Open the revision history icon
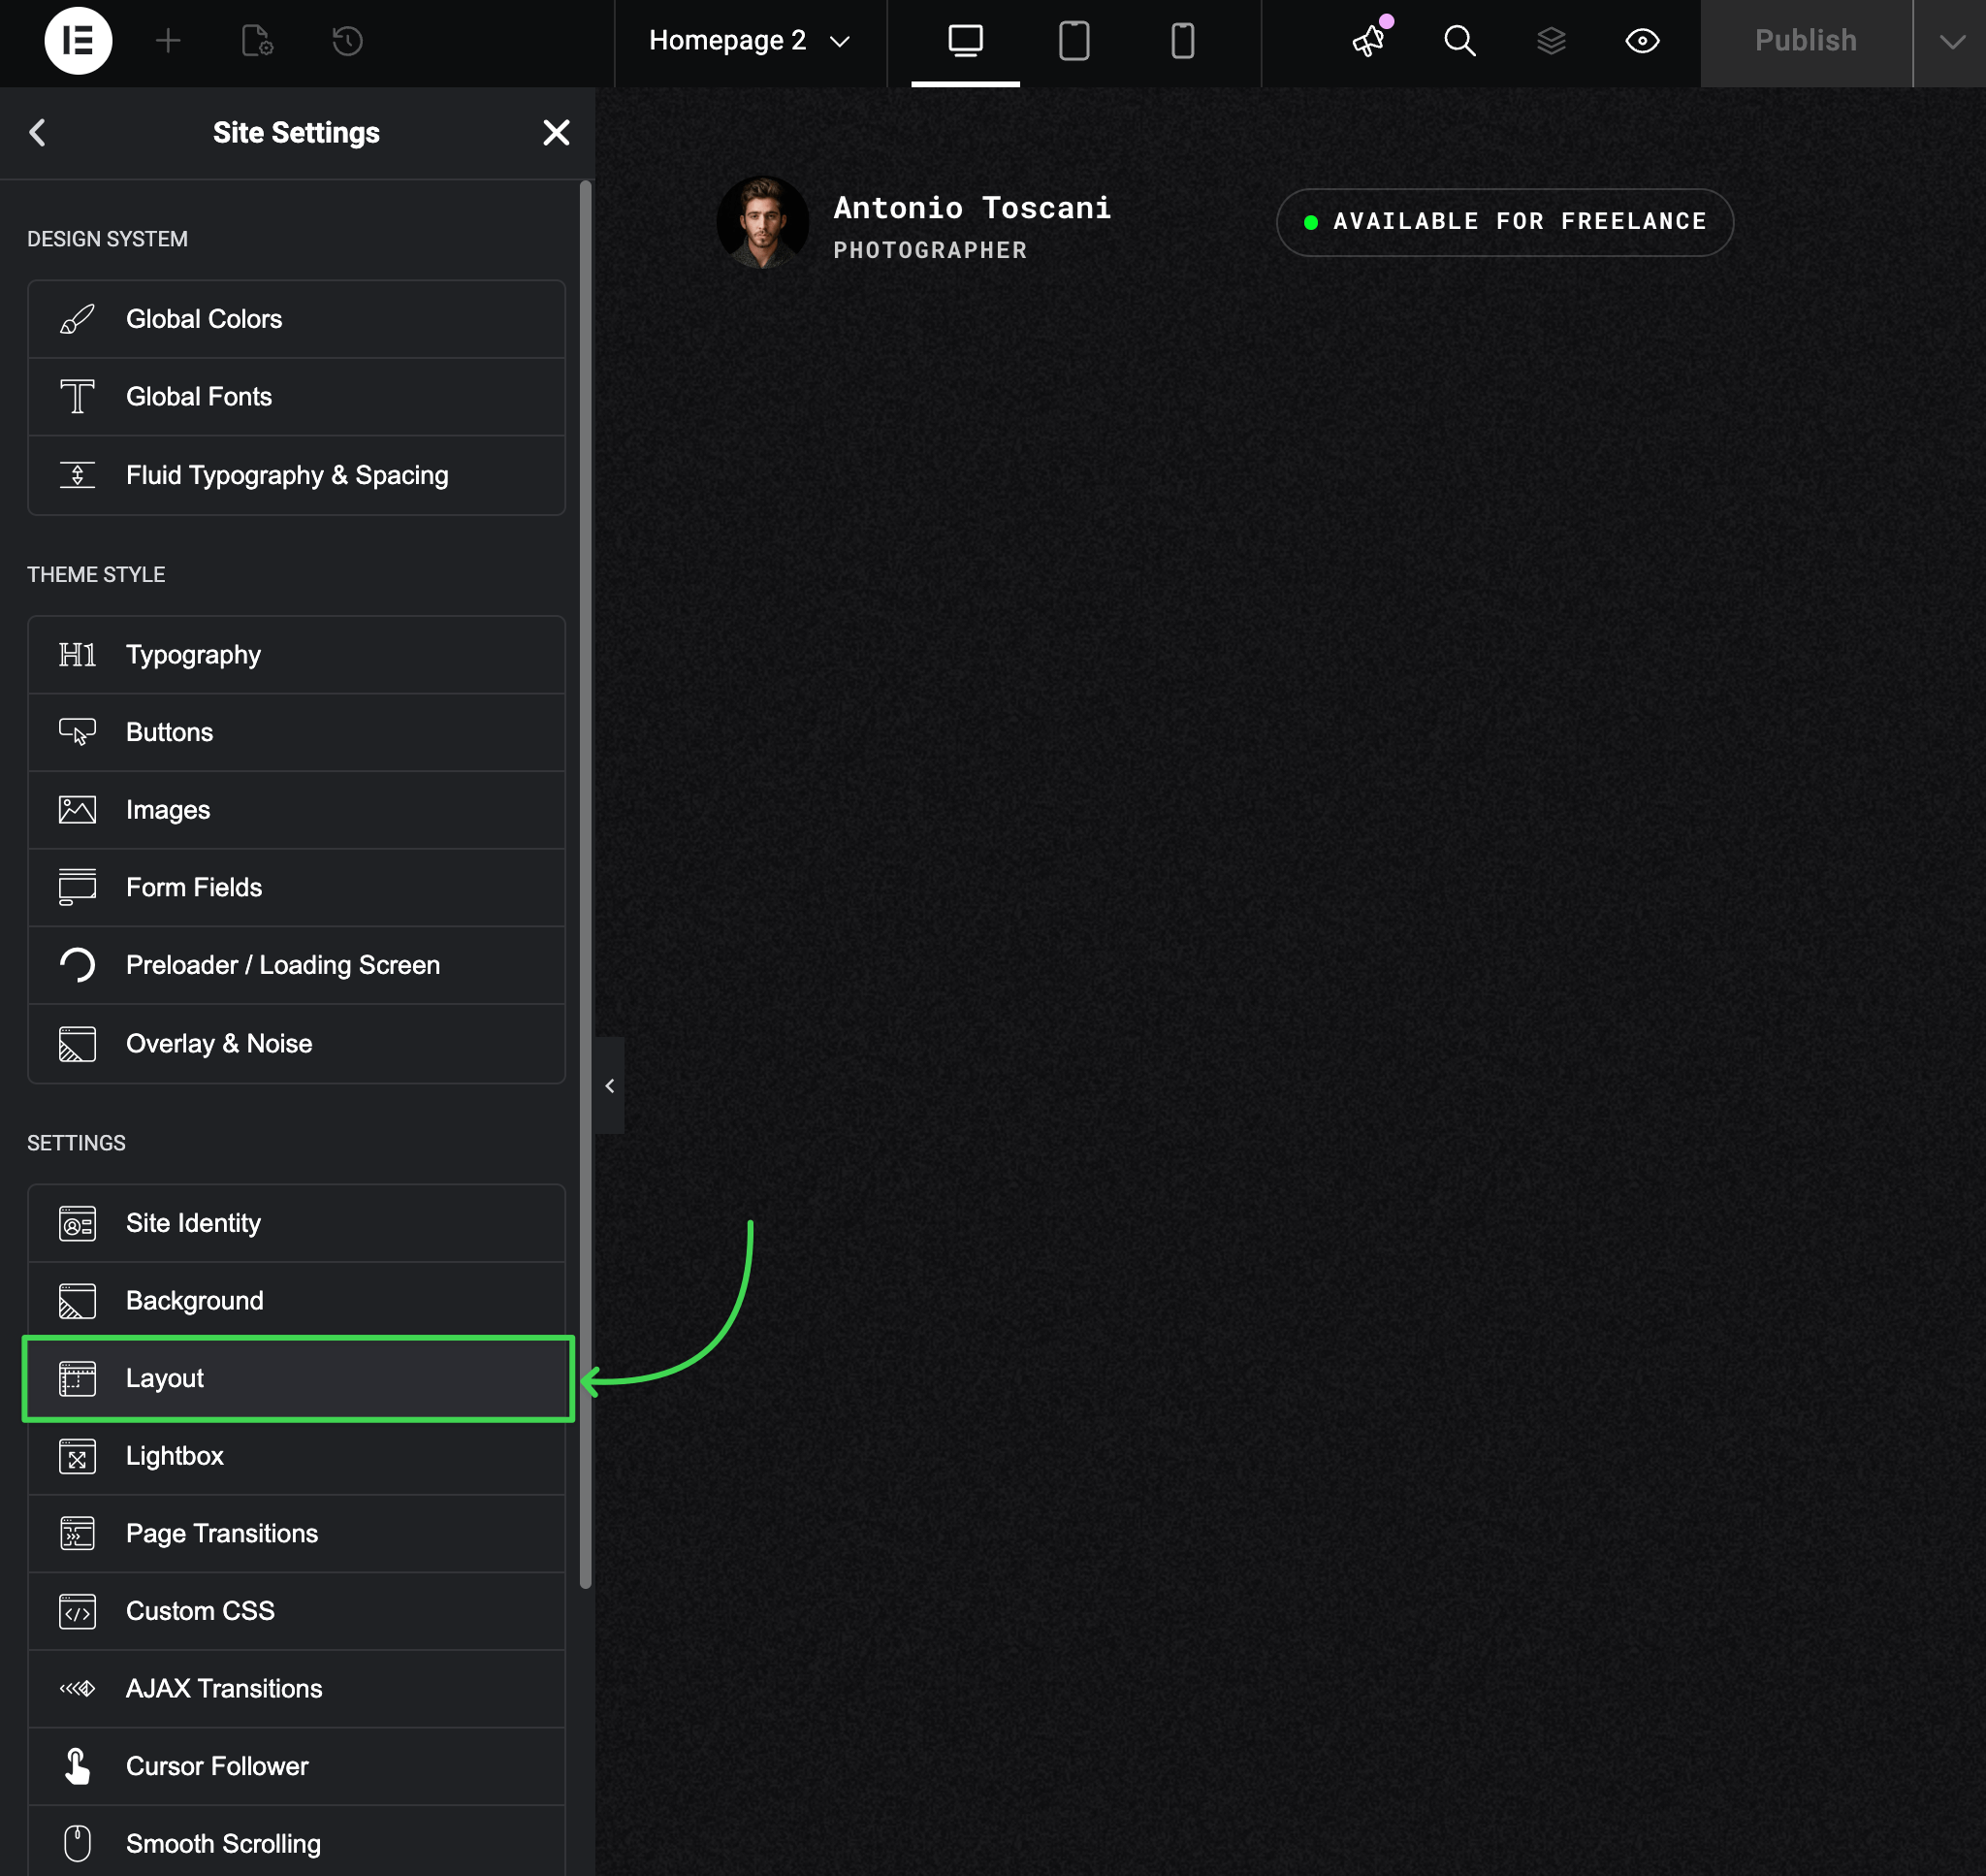 pyautogui.click(x=347, y=41)
